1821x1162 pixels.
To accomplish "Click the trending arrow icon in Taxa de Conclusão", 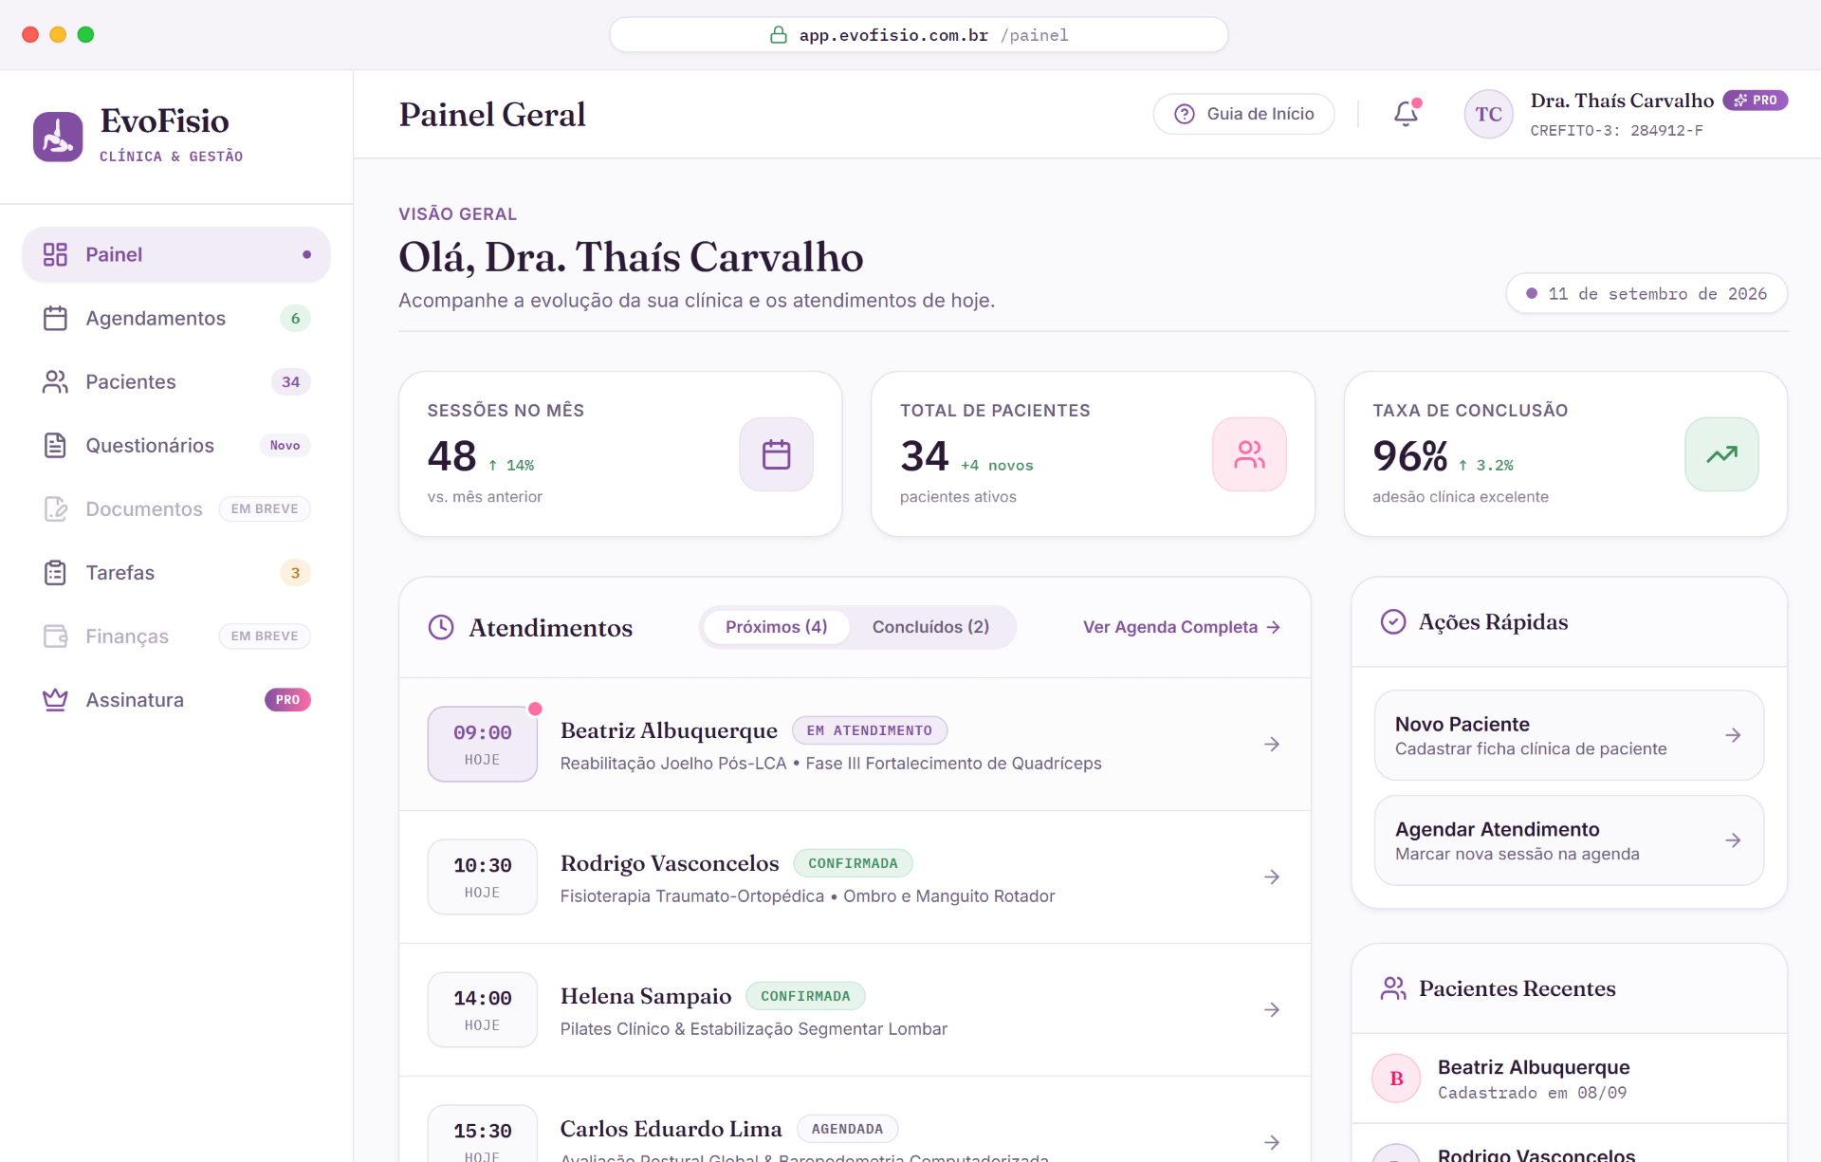I will click(1721, 454).
